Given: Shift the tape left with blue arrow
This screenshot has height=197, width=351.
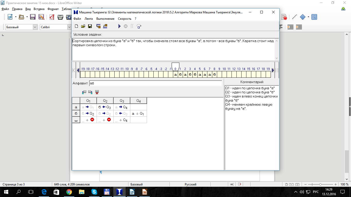Looking at the screenshot, I should [x=78, y=70].
